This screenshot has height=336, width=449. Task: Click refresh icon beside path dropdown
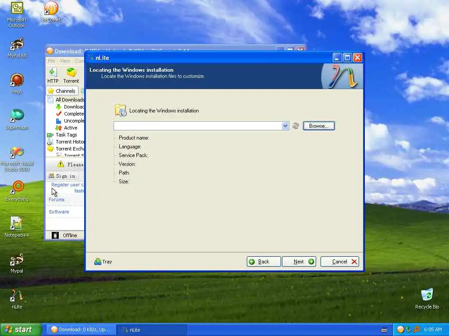click(x=296, y=126)
